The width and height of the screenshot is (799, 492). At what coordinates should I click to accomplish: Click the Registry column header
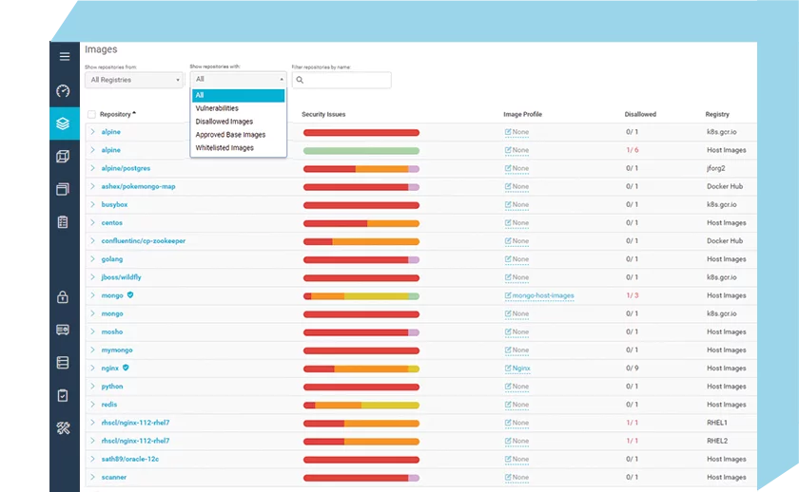tap(717, 115)
